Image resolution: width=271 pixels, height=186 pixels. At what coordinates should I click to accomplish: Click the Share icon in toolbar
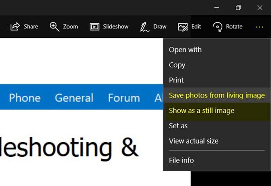pyautogui.click(x=15, y=27)
